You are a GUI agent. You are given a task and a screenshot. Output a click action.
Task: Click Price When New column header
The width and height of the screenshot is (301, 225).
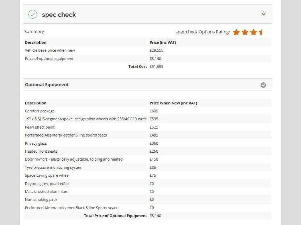pyautogui.click(x=173, y=103)
